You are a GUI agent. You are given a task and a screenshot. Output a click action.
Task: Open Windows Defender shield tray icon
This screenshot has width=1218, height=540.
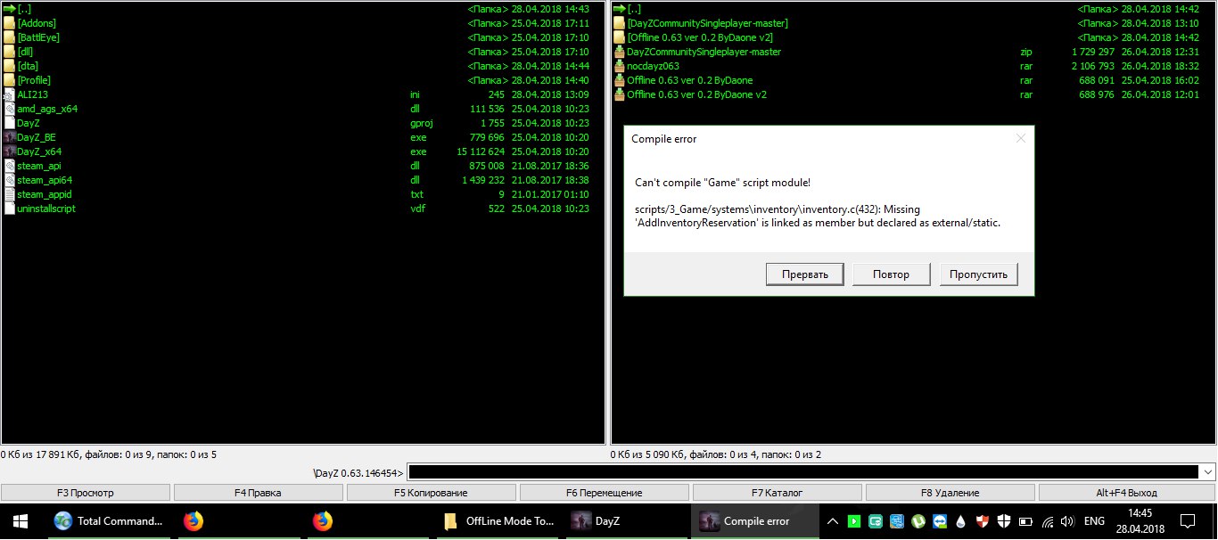[1004, 521]
